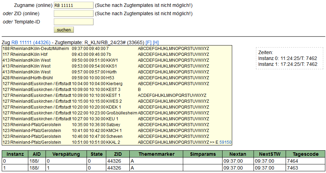Click the Tagescode column header
326x173 pixels.
click(x=305, y=154)
